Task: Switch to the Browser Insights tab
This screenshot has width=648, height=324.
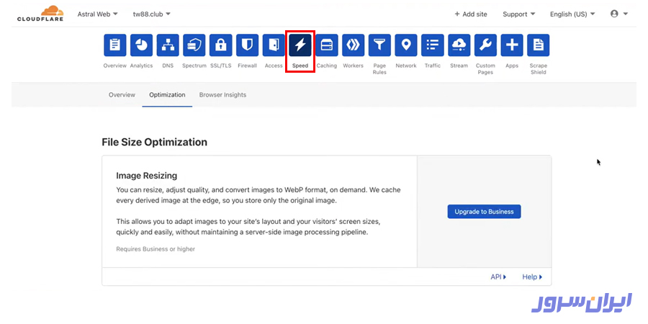Action: [222, 95]
